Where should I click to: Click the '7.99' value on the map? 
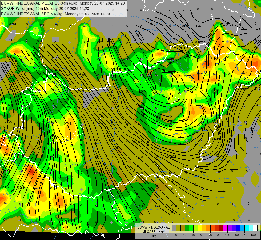(x=22, y=171)
